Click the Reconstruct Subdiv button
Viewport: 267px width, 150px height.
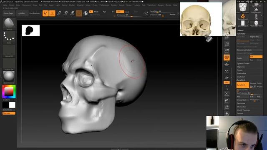[249, 50]
